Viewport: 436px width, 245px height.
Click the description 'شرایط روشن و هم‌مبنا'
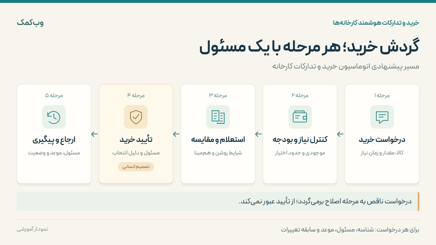pyautogui.click(x=218, y=153)
